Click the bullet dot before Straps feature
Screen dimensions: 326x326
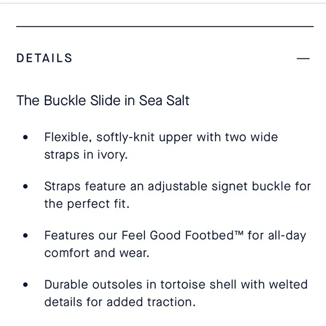(x=25, y=186)
